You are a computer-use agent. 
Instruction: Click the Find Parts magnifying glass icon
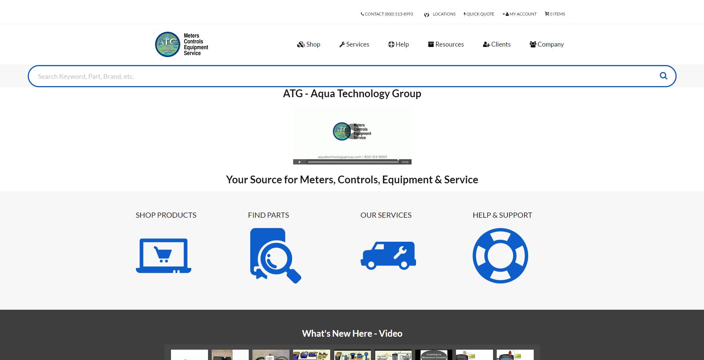[275, 255]
